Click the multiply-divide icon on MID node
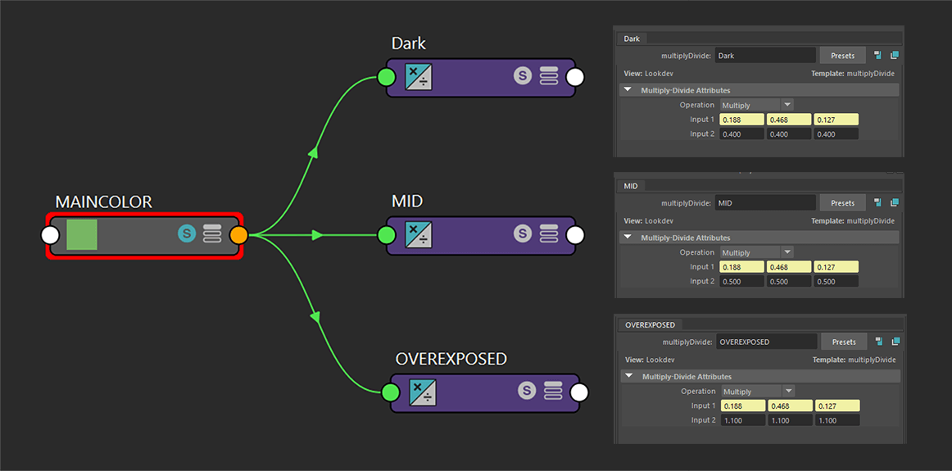 [x=419, y=234]
